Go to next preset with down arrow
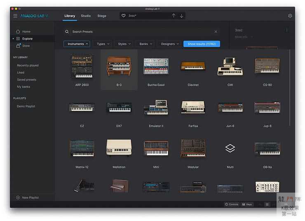305x221 pixels. pos(181,16)
